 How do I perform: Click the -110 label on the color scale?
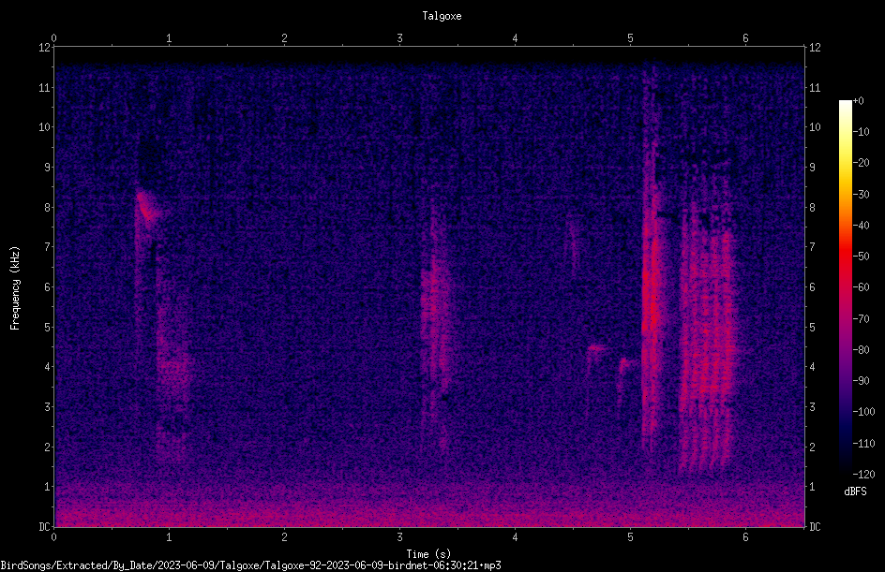(x=863, y=444)
